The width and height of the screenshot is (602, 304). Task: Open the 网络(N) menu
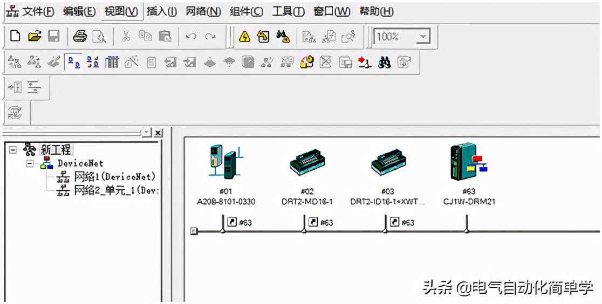click(203, 11)
